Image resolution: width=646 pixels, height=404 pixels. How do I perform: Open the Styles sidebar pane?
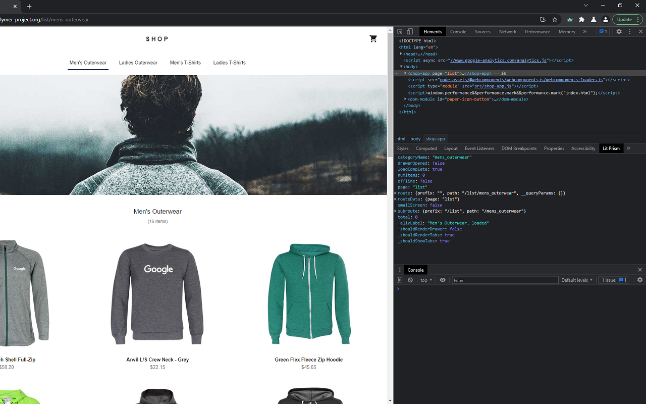403,148
